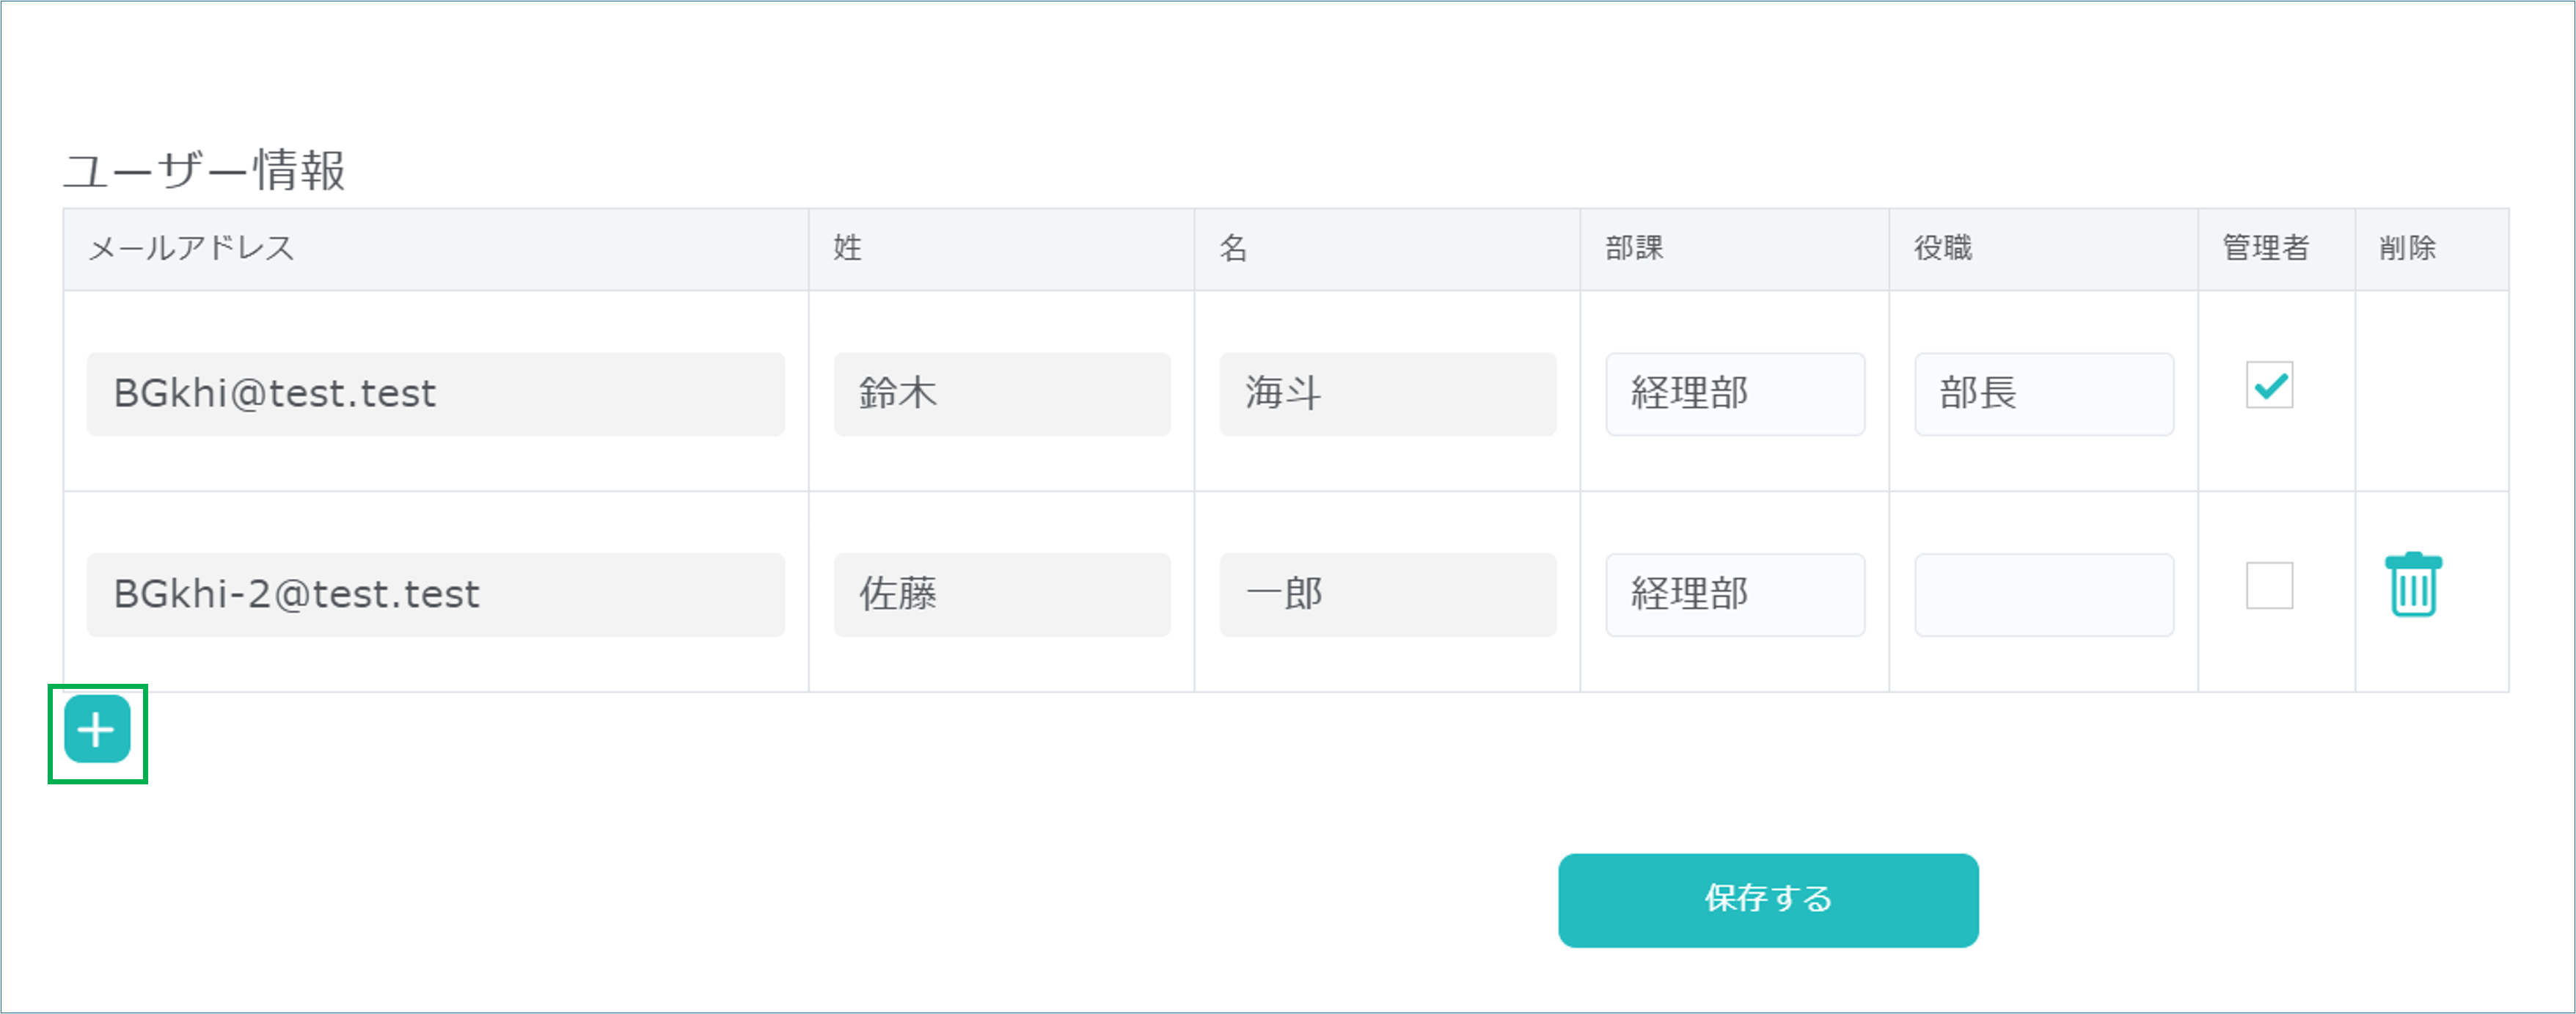2576x1014 pixels.
Task: Click the 削除 column header
Action: [x=2407, y=248]
